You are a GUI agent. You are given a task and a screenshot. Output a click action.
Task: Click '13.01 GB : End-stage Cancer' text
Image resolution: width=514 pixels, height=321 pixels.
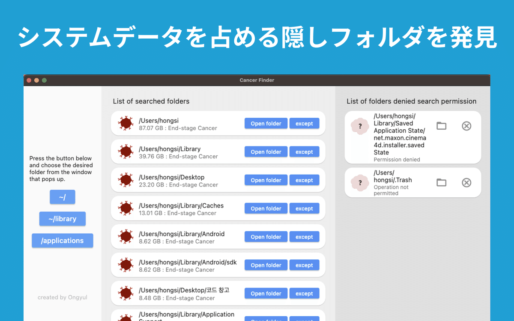point(177,213)
